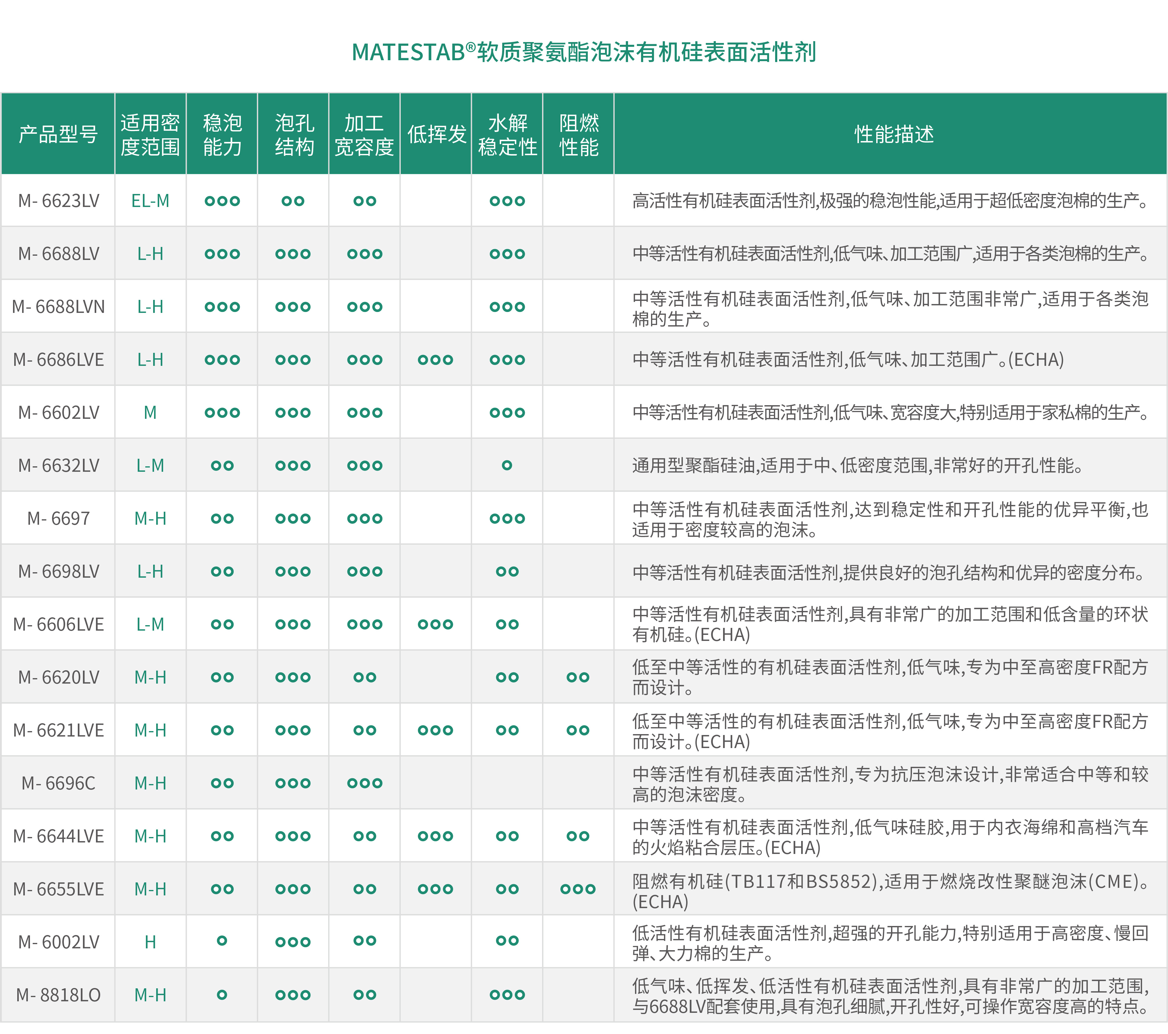Click three-circle 水解稳定性 rating for M-8818LO
Image resolution: width=1168 pixels, height=1034 pixels.
point(507,995)
